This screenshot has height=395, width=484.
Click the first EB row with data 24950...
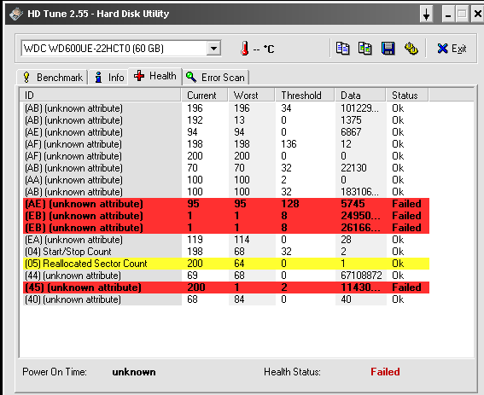pos(226,216)
